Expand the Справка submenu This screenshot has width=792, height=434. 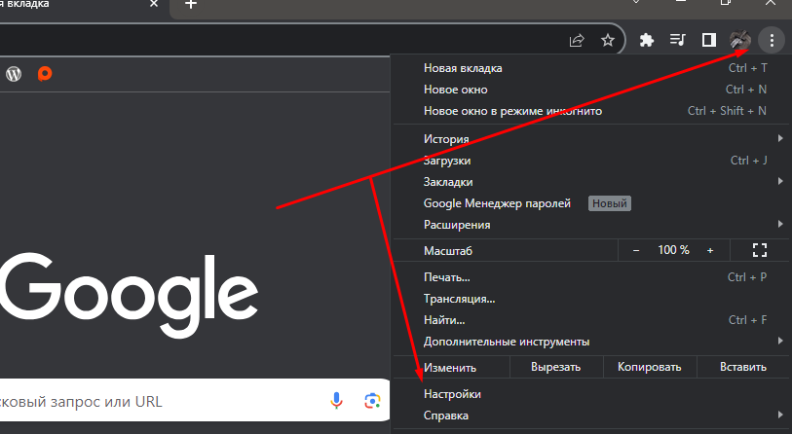click(x=591, y=416)
